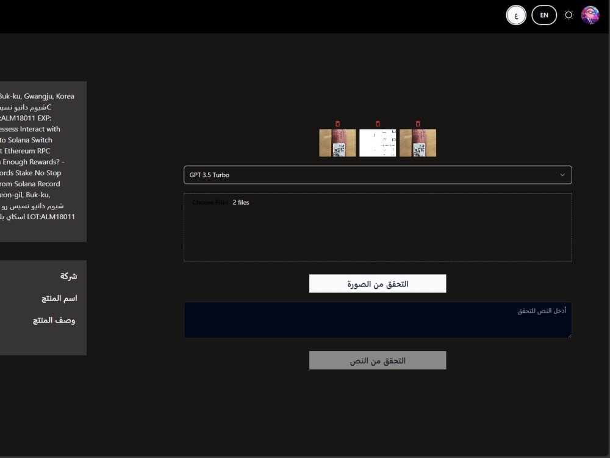This screenshot has height=458, width=610.
Task: Open the profile menu via the avatar icon
Action: pos(589,14)
